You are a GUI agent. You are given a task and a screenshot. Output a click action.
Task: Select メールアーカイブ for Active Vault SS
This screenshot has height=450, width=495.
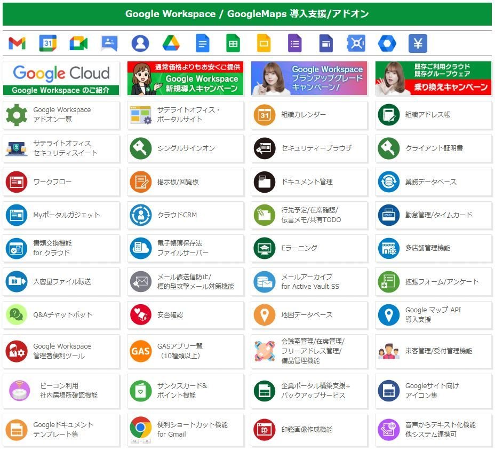point(309,281)
